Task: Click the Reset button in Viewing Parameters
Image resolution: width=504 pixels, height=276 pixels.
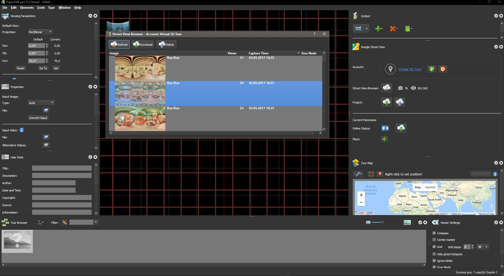Action: pos(20,68)
